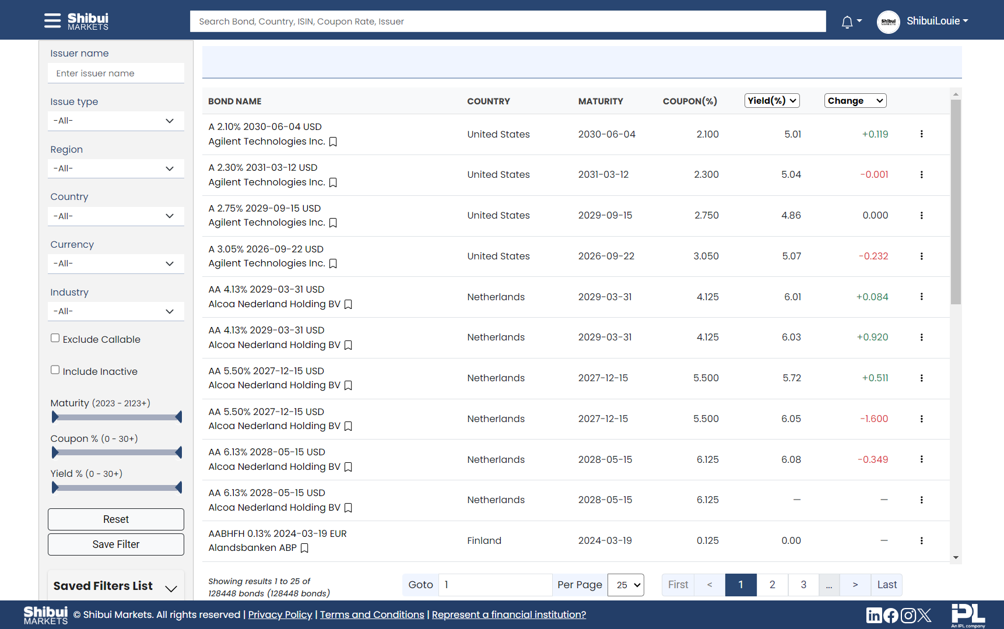Click the bond table vertical scrollbar
The width and height of the screenshot is (1004, 629).
pyautogui.click(x=956, y=202)
